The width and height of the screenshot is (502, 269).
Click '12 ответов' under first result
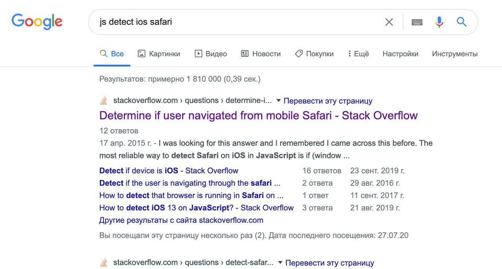(119, 131)
